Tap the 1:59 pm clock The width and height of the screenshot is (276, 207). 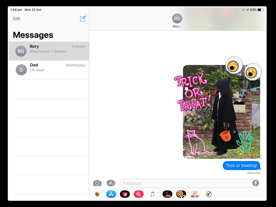(x=16, y=10)
